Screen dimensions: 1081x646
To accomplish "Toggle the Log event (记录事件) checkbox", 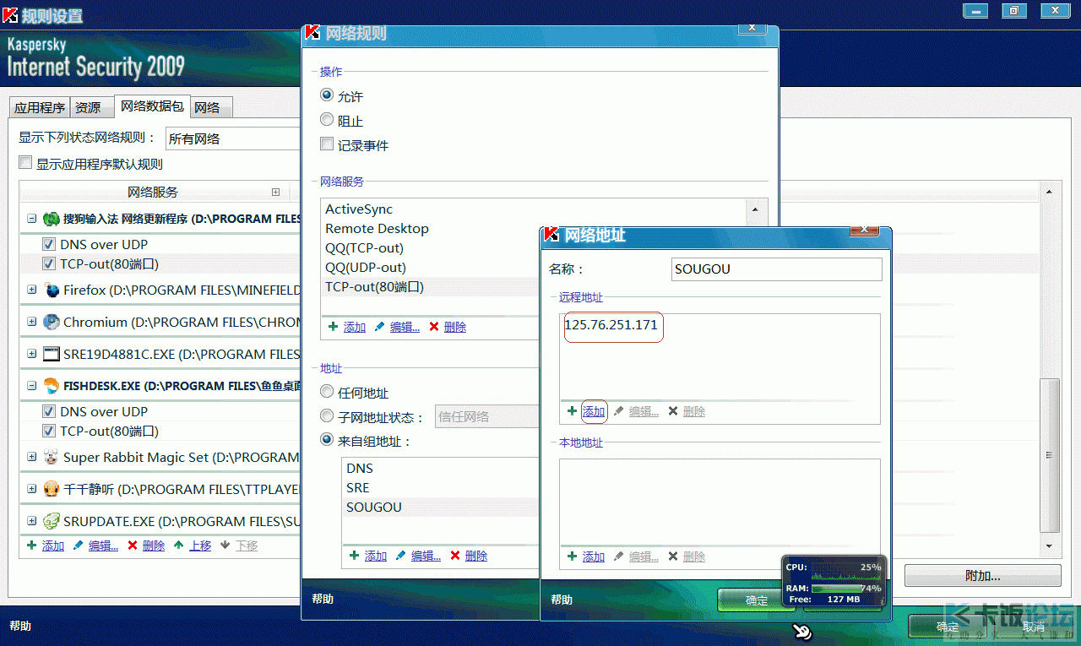I will point(327,144).
